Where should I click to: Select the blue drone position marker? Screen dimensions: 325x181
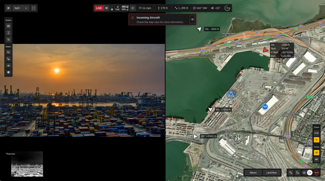point(231,94)
